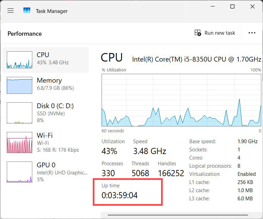Maximize the Task Manager window
This screenshot has height=219, width=263.
tap(232, 6)
